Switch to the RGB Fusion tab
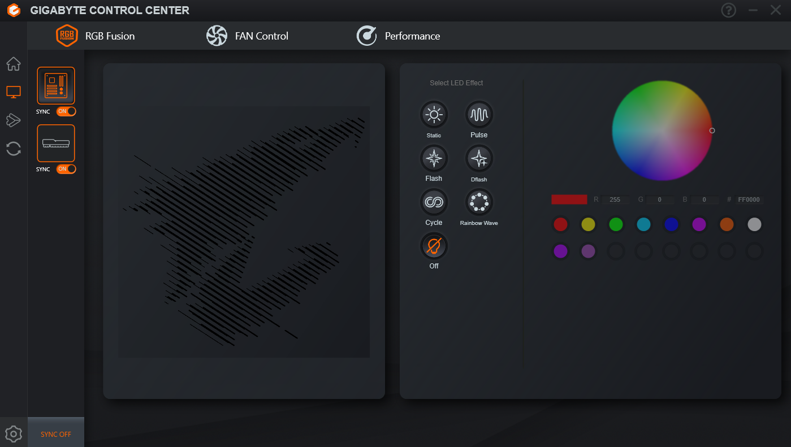The width and height of the screenshot is (791, 447). coord(96,36)
